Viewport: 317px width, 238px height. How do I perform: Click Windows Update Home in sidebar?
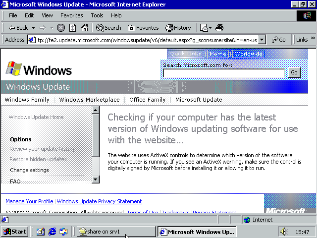pos(36,117)
